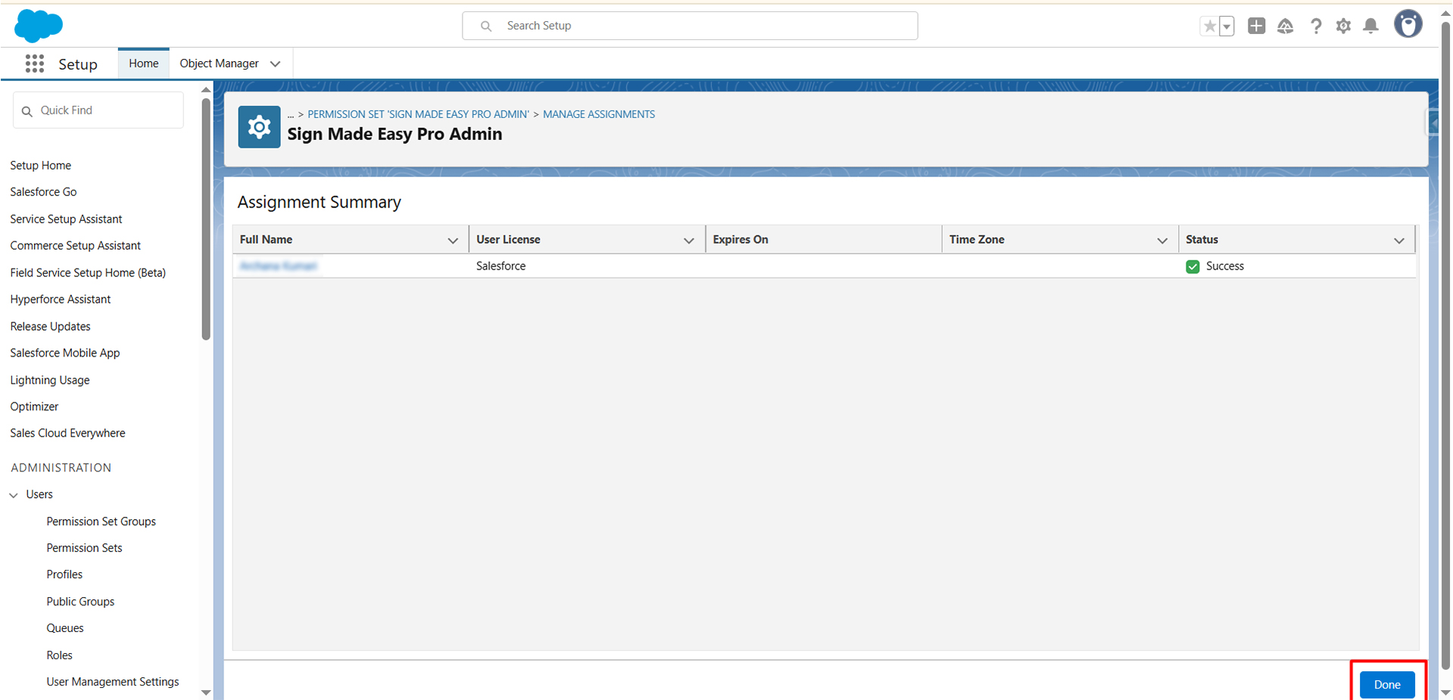Click the Permission Set gear header icon
Image resolution: width=1453 pixels, height=700 pixels.
point(259,126)
